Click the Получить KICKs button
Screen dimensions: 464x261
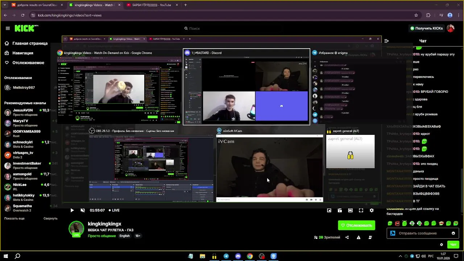pyautogui.click(x=426, y=28)
